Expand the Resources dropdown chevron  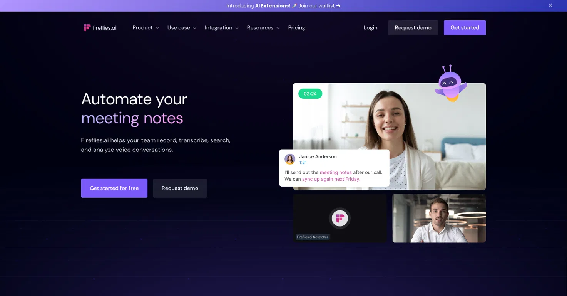tap(278, 28)
